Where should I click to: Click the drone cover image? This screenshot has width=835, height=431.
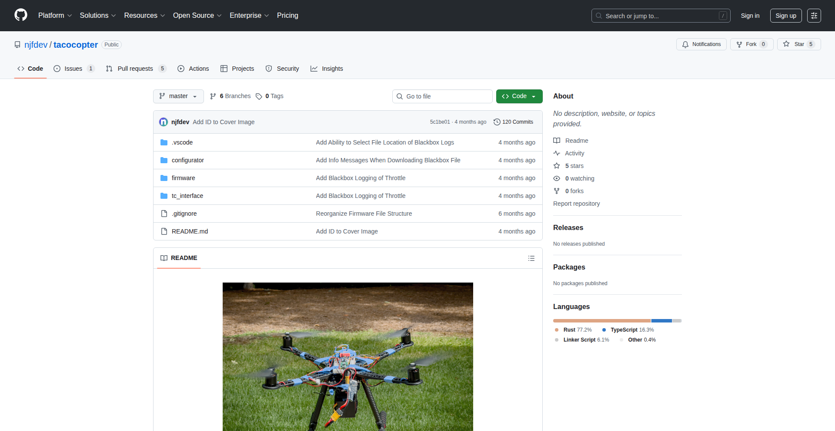[347, 356]
